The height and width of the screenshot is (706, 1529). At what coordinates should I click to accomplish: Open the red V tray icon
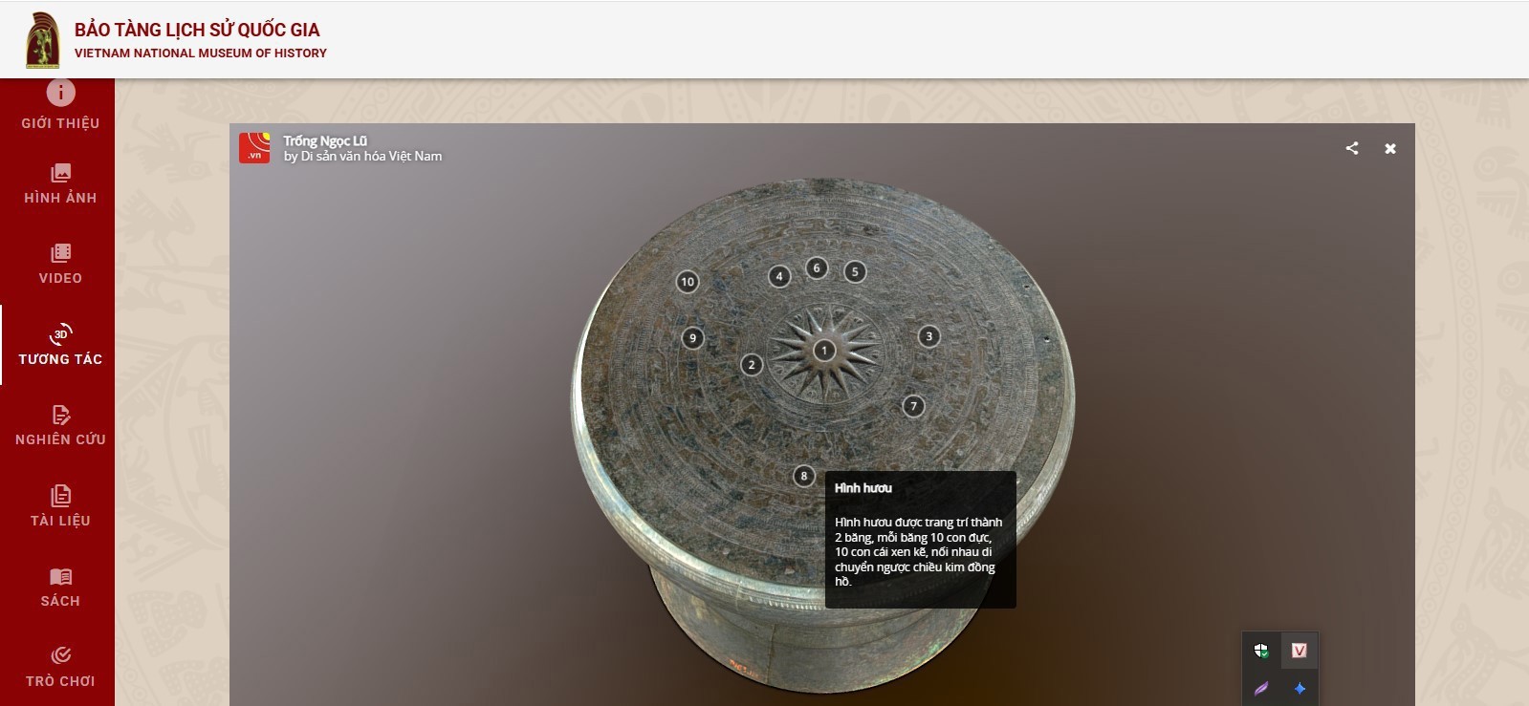coord(1299,651)
